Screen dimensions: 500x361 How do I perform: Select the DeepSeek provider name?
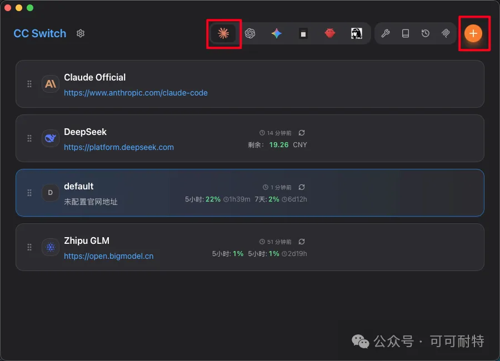[85, 132]
